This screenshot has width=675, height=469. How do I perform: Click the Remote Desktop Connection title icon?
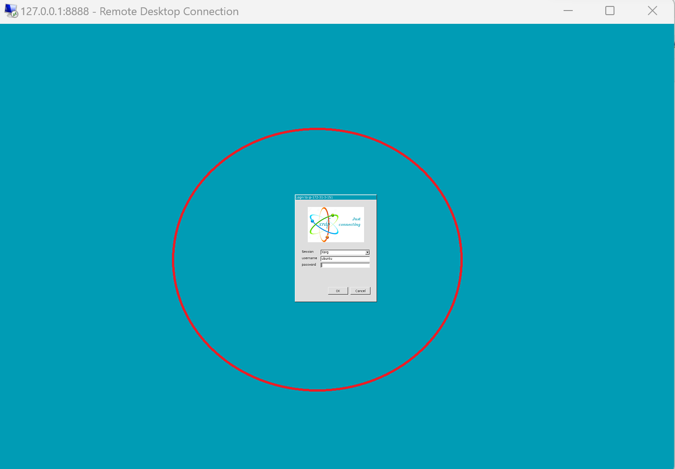point(11,11)
